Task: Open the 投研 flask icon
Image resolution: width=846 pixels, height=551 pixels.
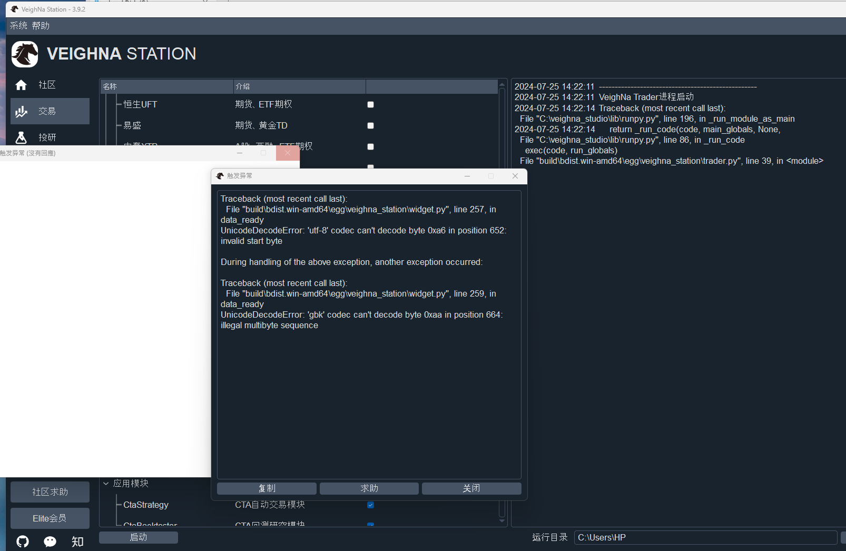Action: (x=21, y=137)
